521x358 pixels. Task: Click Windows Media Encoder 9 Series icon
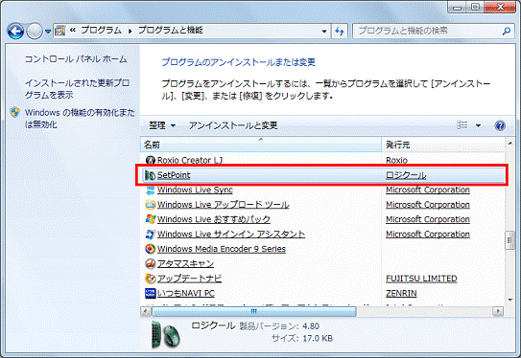coord(151,249)
